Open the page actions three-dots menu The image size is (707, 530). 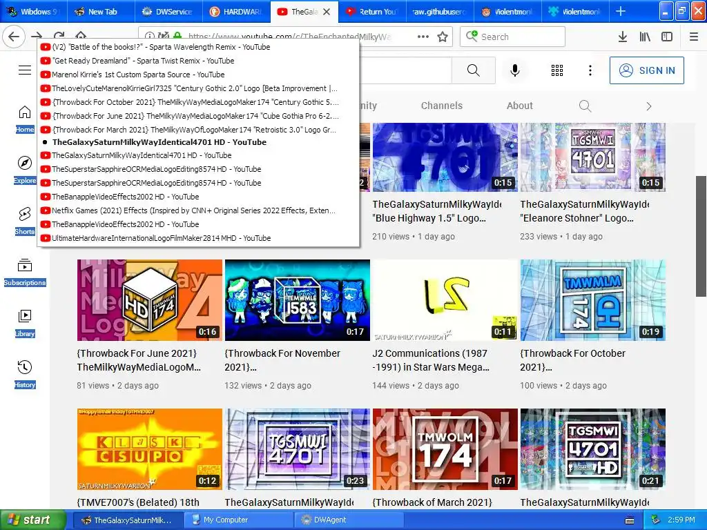[423, 37]
